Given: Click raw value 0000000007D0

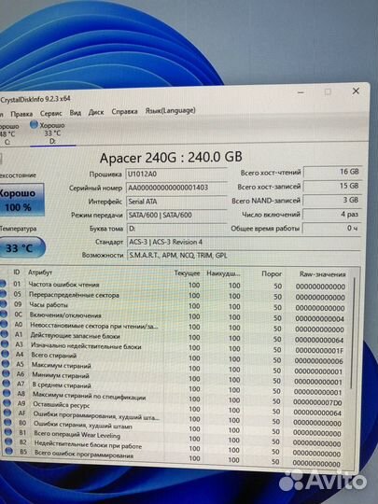Looking at the screenshot, I should (x=317, y=402).
